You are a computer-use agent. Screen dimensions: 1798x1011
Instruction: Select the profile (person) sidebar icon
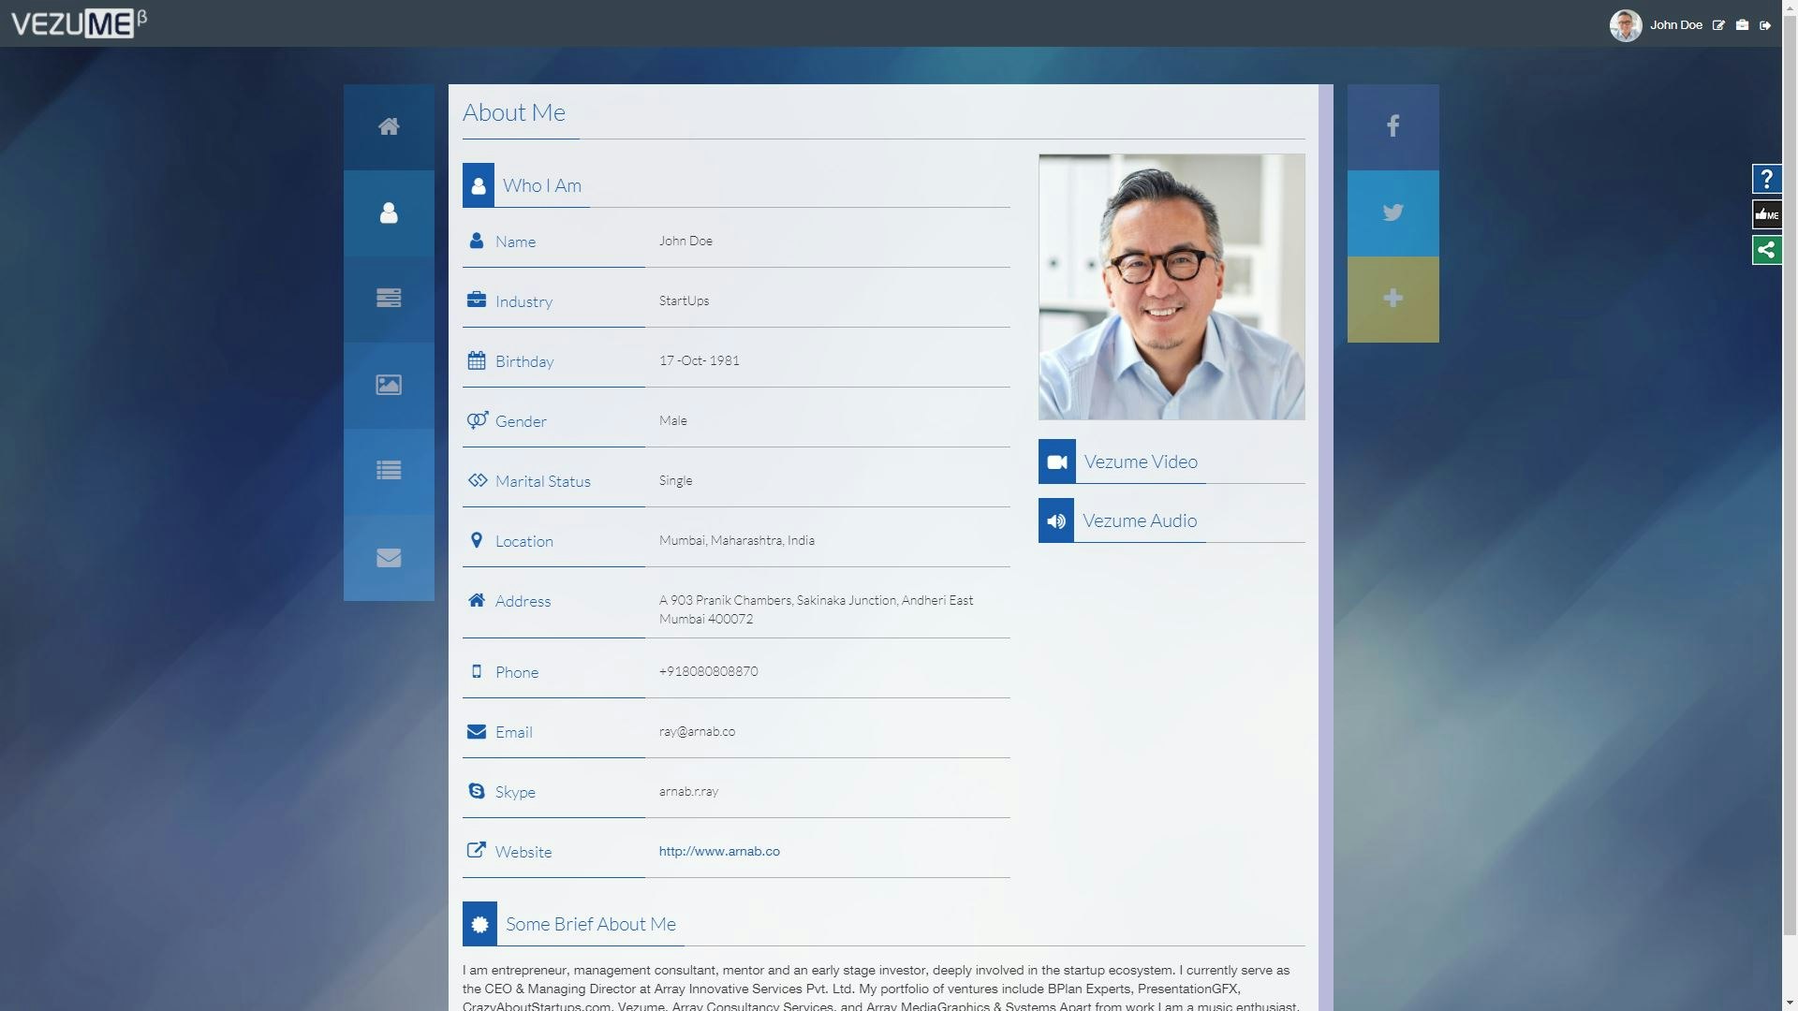[x=389, y=213]
